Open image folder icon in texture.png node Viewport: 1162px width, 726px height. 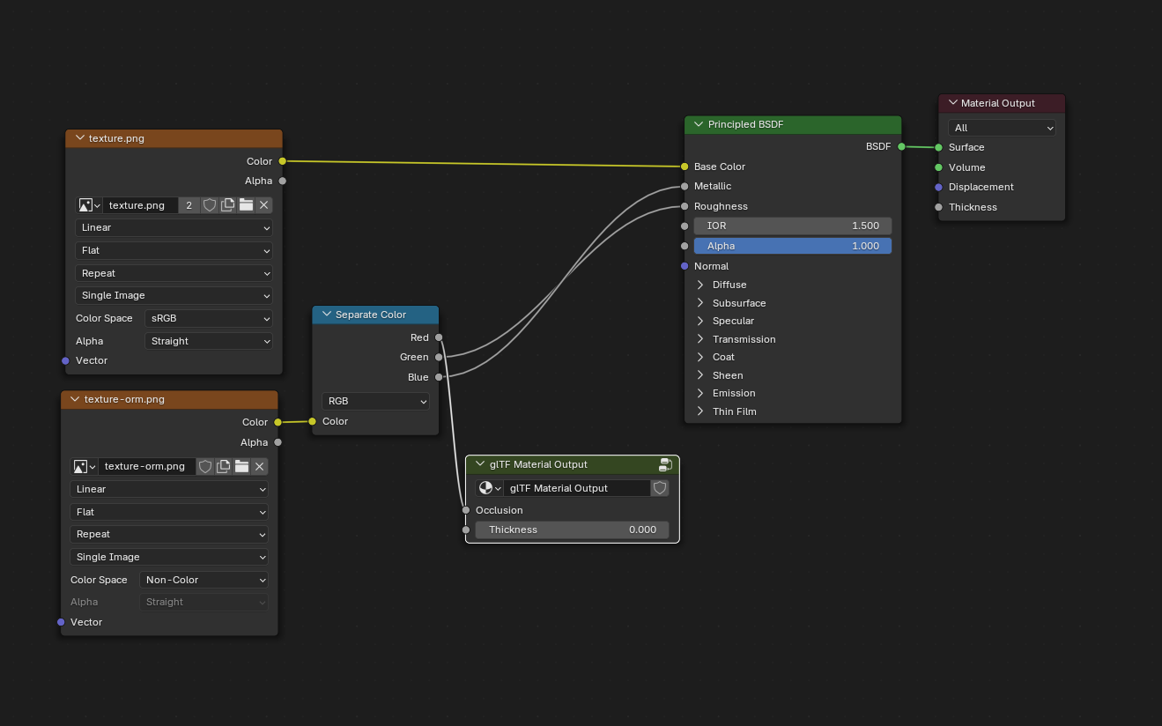pyautogui.click(x=246, y=205)
